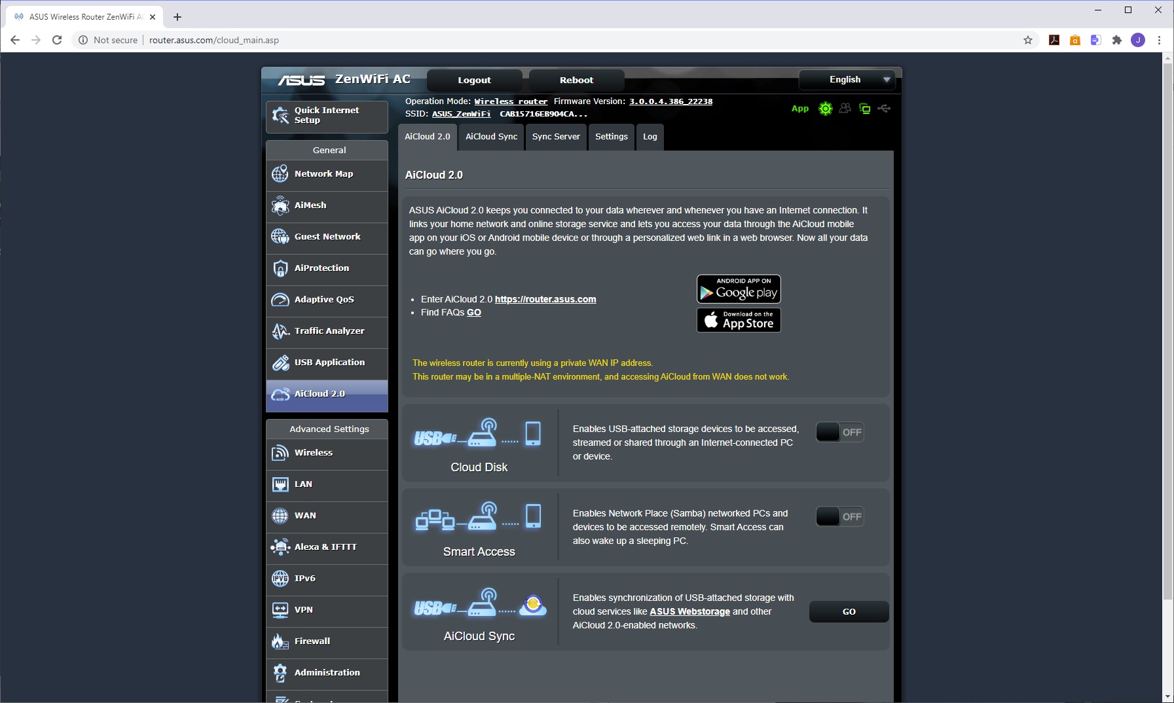This screenshot has height=703, width=1174.
Task: Switch to the Sync Server tab
Action: click(556, 137)
